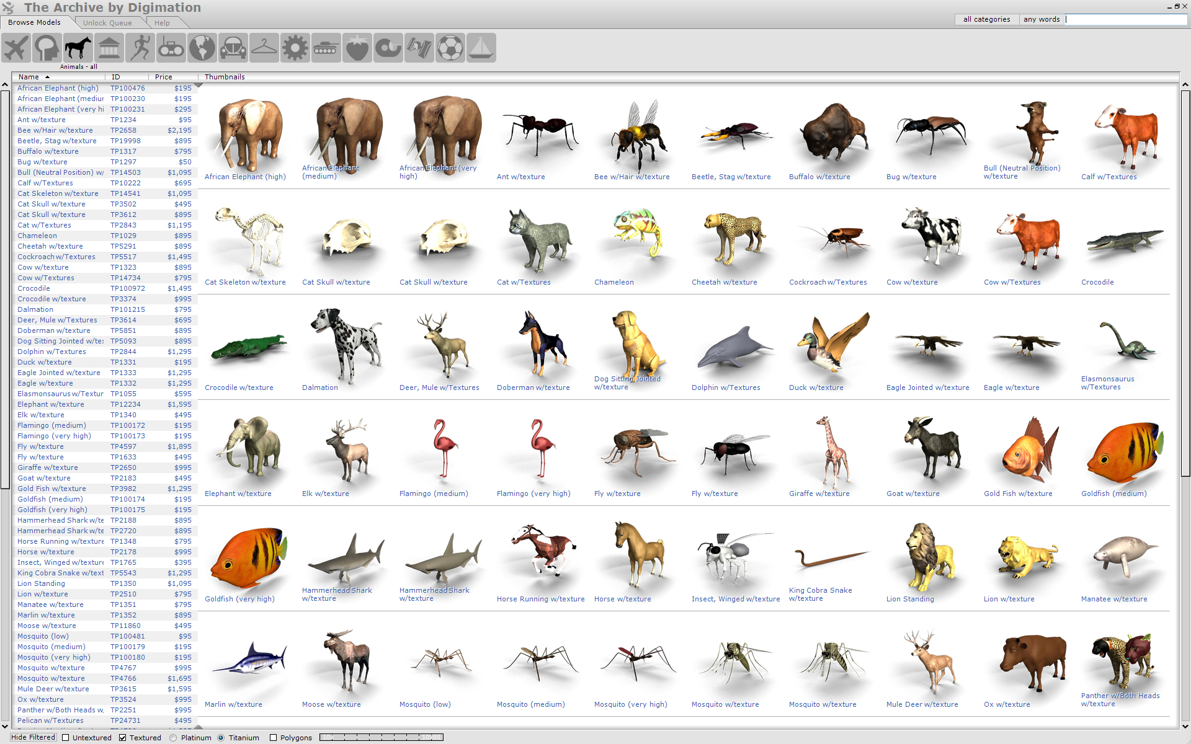
Task: Click the thumbnails scroll down arrow
Action: click(x=1185, y=725)
